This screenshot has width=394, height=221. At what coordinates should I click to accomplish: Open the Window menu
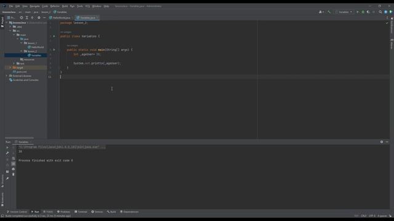97,6
